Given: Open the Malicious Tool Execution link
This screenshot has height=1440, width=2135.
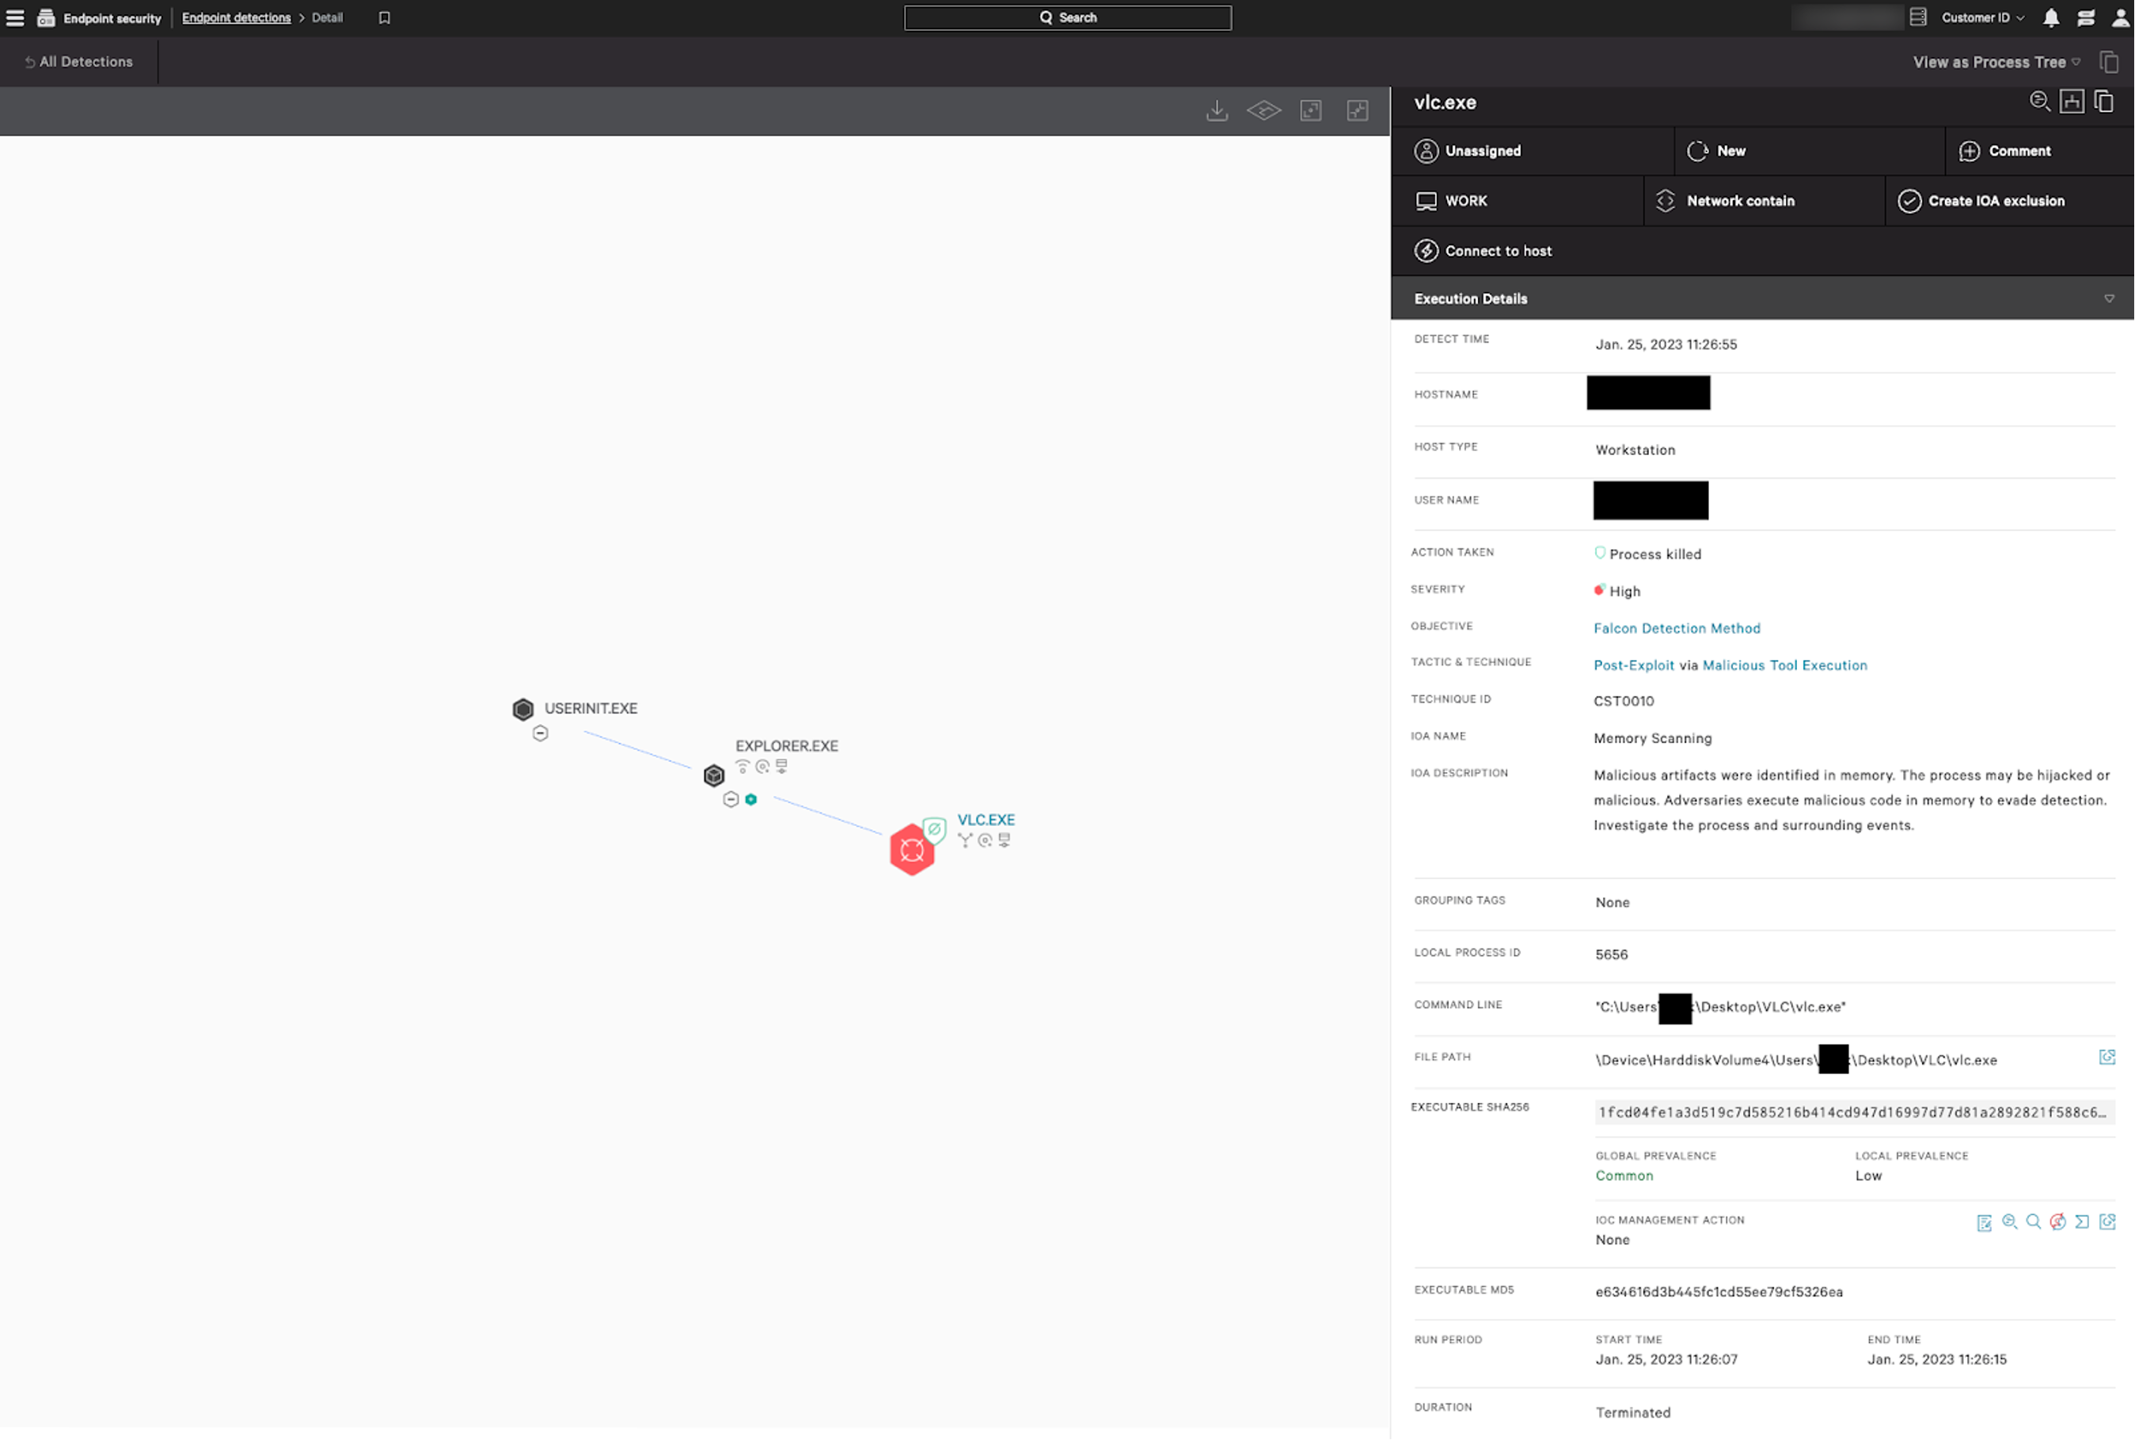Looking at the screenshot, I should [x=1784, y=666].
